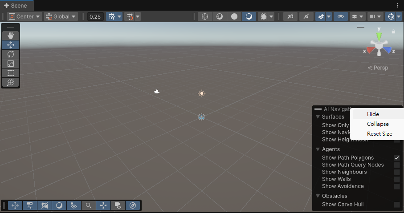This screenshot has height=213, width=404.
Task: Collapse the Agents section
Action: (x=318, y=149)
